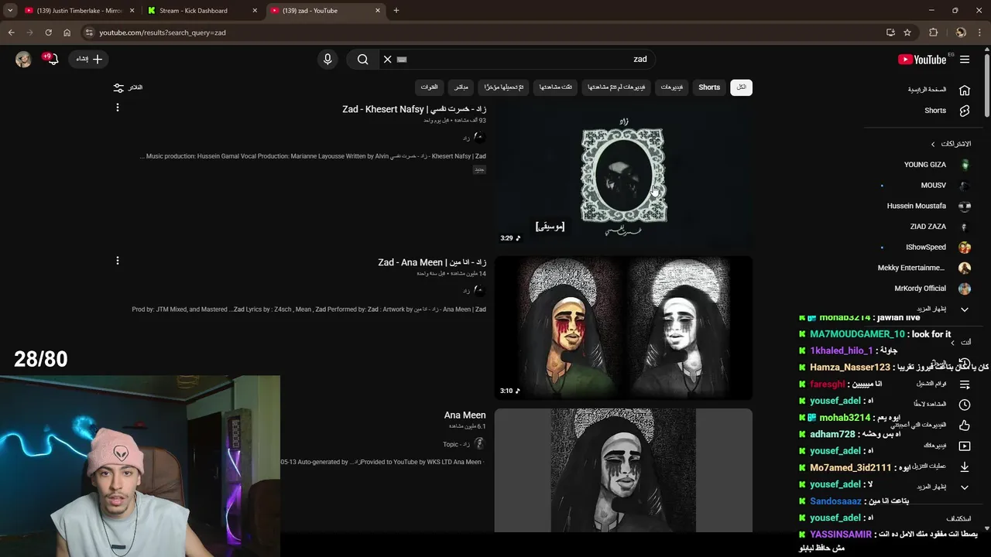Screen dimensions: 991x557
Task: Select the 'الكل' filter chip
Action: click(x=741, y=87)
